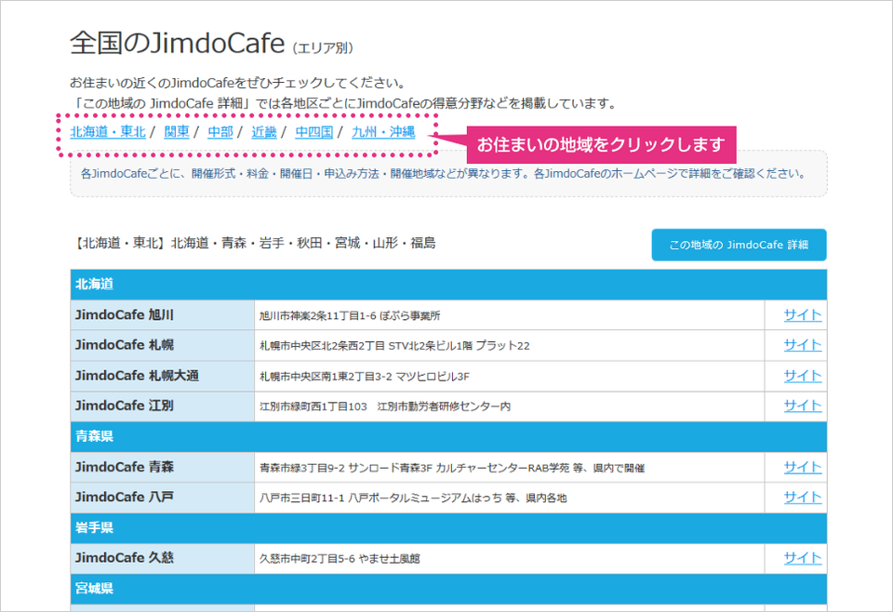Click the 岩手県 section header row
The image size is (893, 612).
click(x=448, y=527)
